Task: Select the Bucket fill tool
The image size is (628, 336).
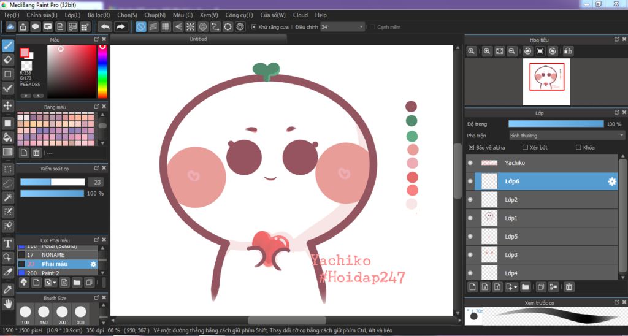Action: click(x=7, y=137)
